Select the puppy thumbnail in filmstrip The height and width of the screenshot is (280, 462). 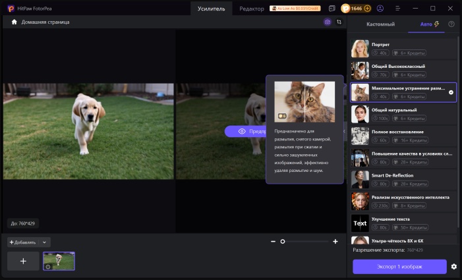(x=59, y=261)
